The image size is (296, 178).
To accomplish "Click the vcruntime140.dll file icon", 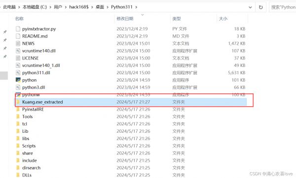I will (18, 51).
